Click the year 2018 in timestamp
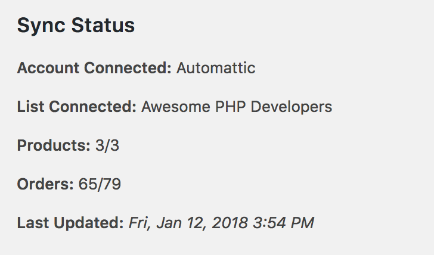Screen dimensions: 434x255 pyautogui.click(x=230, y=223)
